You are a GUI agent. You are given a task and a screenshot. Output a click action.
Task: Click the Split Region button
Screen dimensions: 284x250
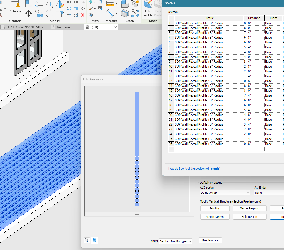pos(249,217)
